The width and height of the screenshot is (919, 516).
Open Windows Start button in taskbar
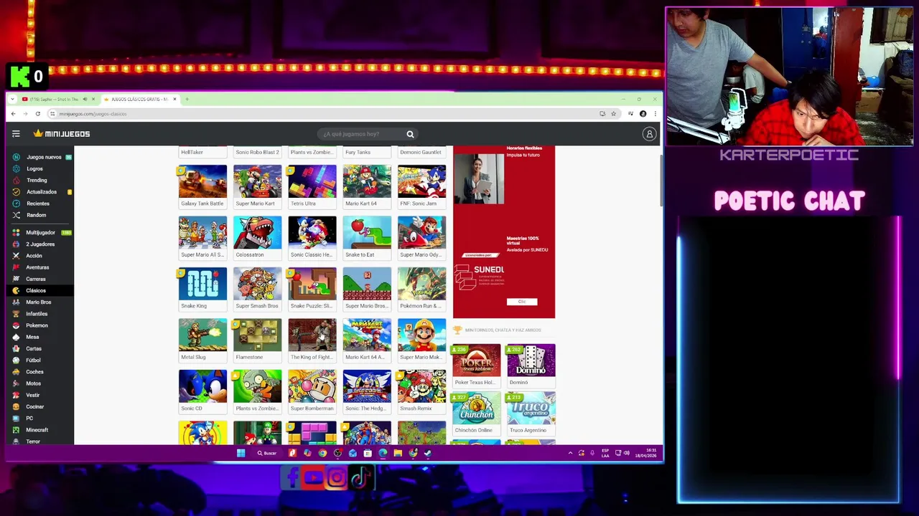tap(241, 453)
